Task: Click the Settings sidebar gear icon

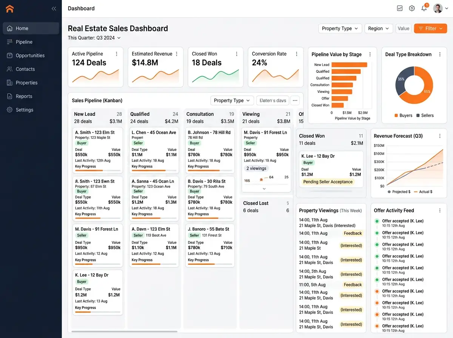Action: pyautogui.click(x=10, y=110)
